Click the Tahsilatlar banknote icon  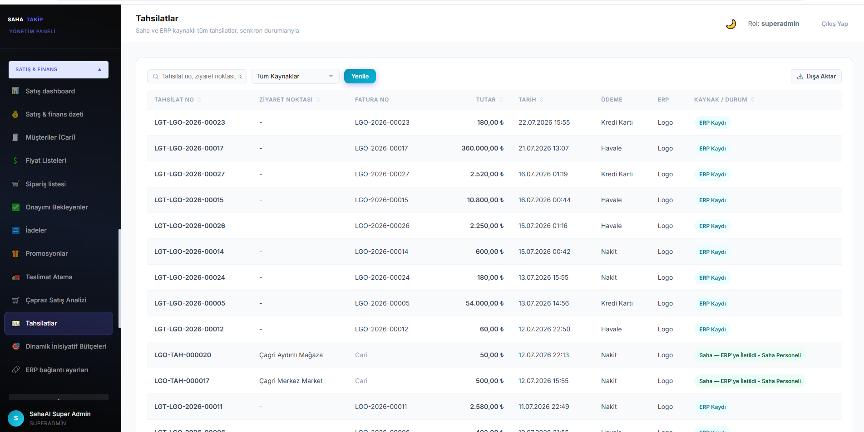click(x=15, y=323)
